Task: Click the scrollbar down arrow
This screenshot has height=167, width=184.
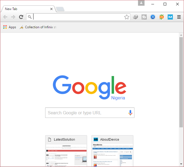Action: (181, 164)
